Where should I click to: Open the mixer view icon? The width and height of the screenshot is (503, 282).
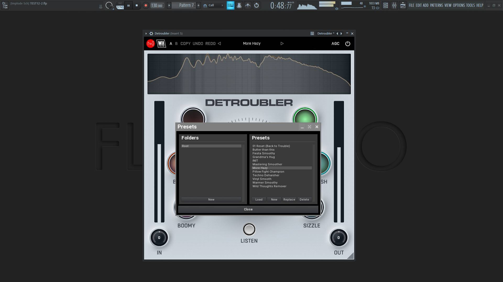pos(394,5)
